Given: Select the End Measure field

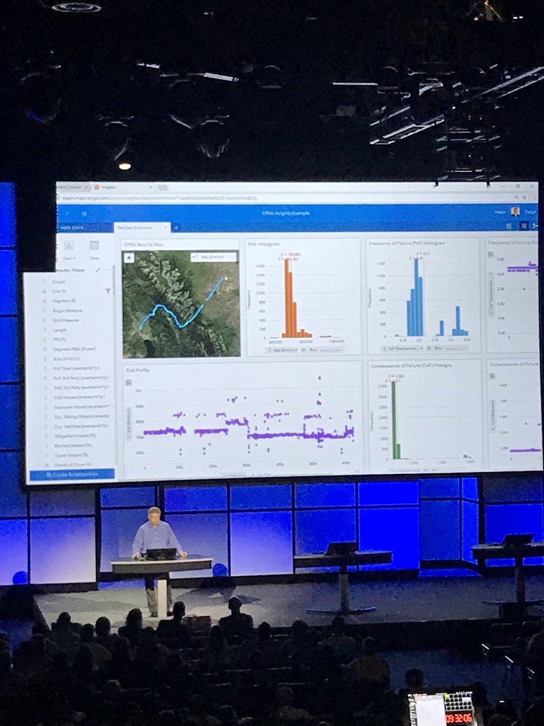Looking at the screenshot, I should (x=66, y=320).
